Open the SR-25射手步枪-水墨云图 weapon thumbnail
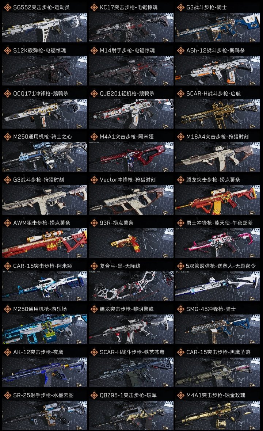 click(x=45, y=415)
